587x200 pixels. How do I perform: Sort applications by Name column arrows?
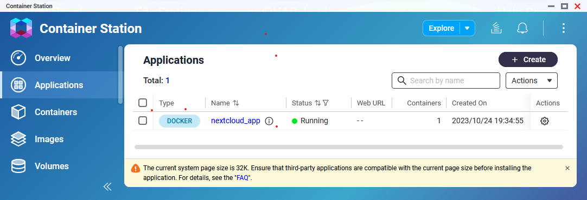pos(236,103)
